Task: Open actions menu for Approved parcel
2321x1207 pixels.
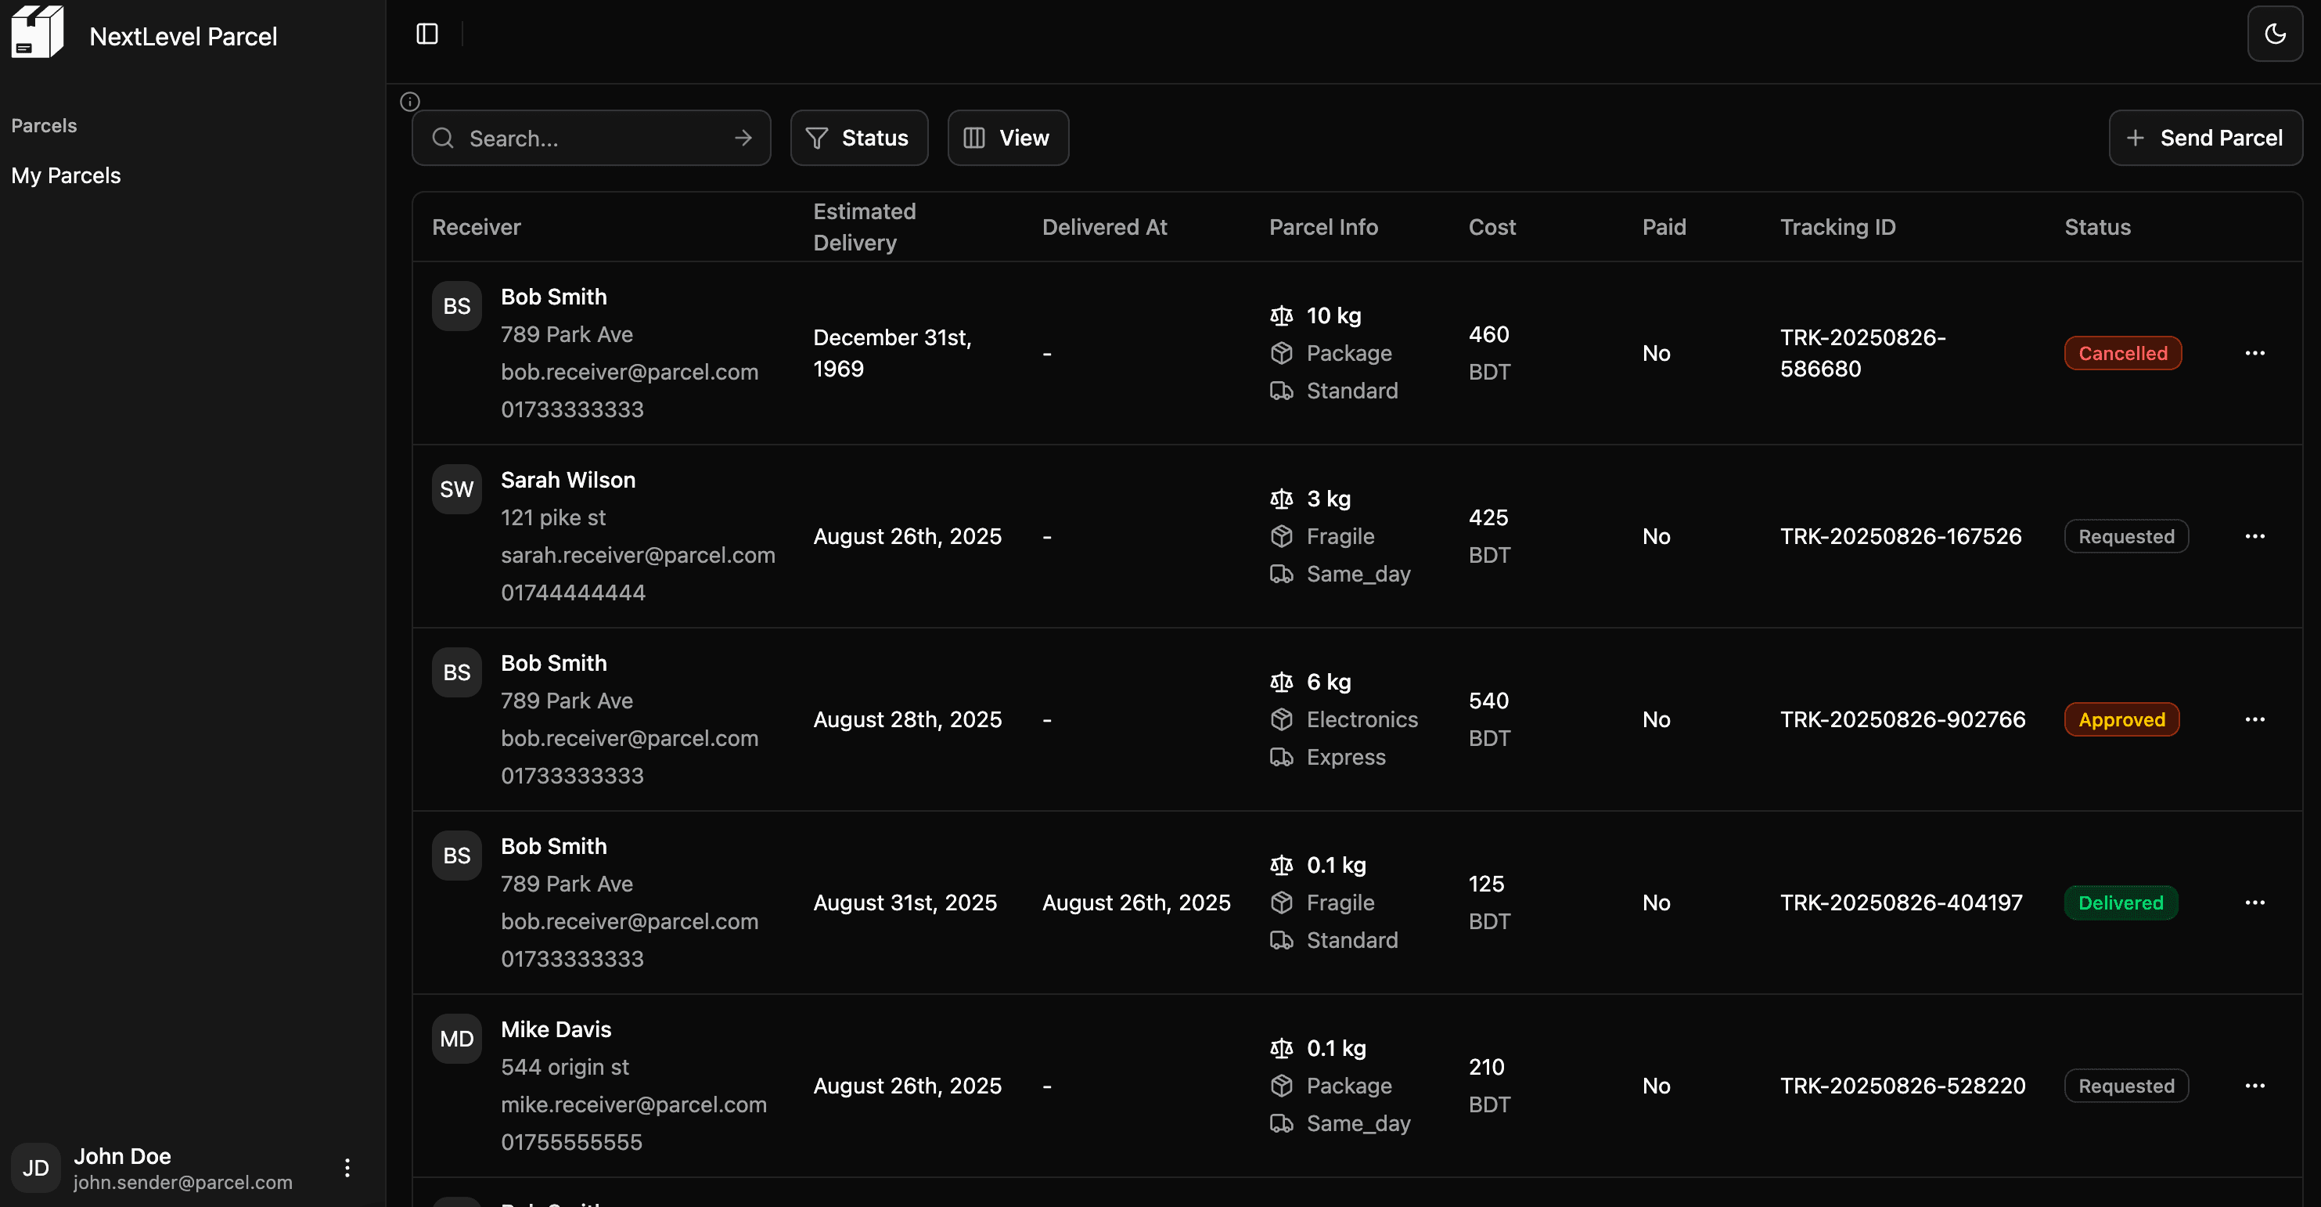Action: pyautogui.click(x=2254, y=719)
